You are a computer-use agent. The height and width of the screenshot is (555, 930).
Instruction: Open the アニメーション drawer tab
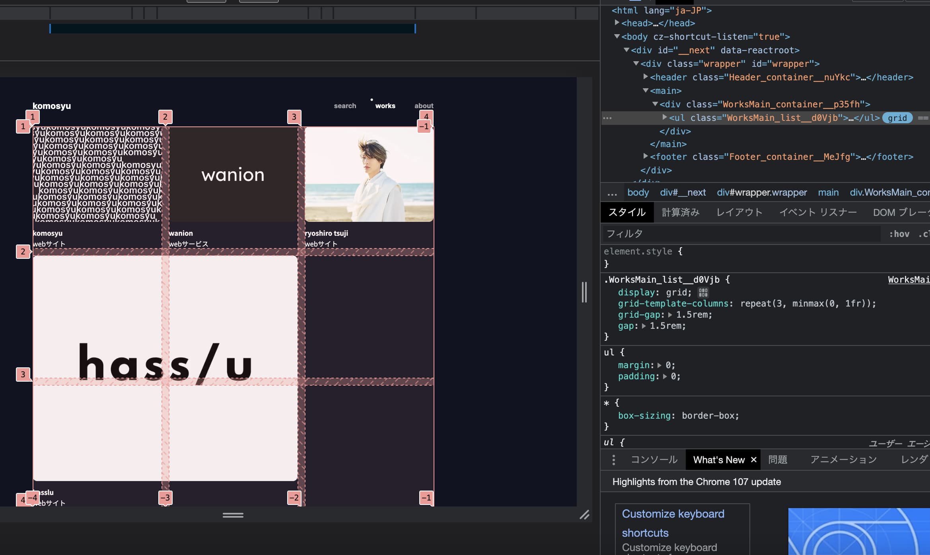point(843,460)
